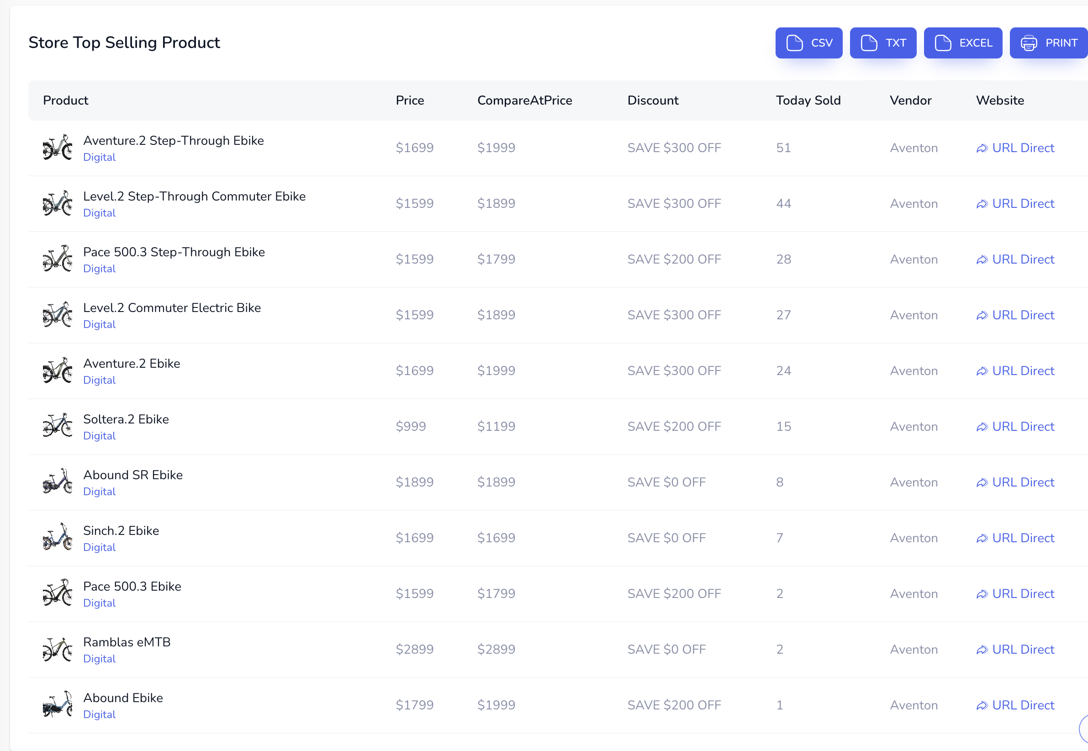
Task: Click the share icon beside Abound Ebike URL Direct
Action: pyautogui.click(x=982, y=705)
